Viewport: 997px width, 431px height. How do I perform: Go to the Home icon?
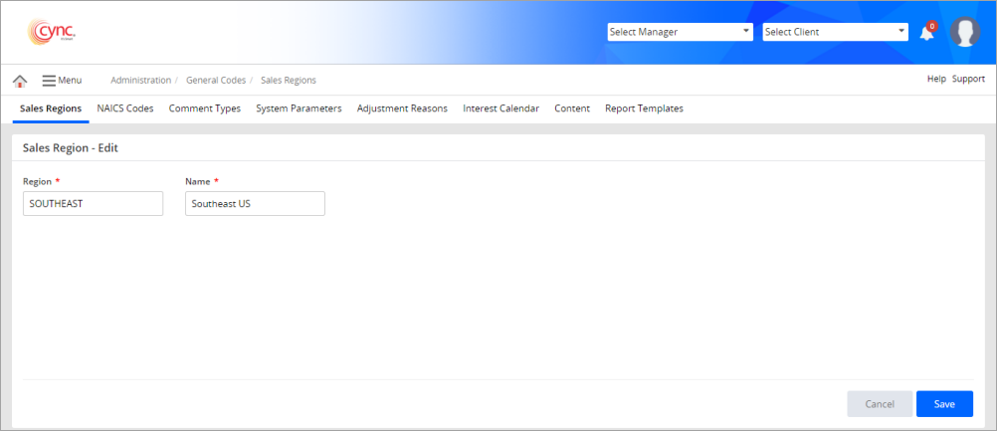coord(20,81)
